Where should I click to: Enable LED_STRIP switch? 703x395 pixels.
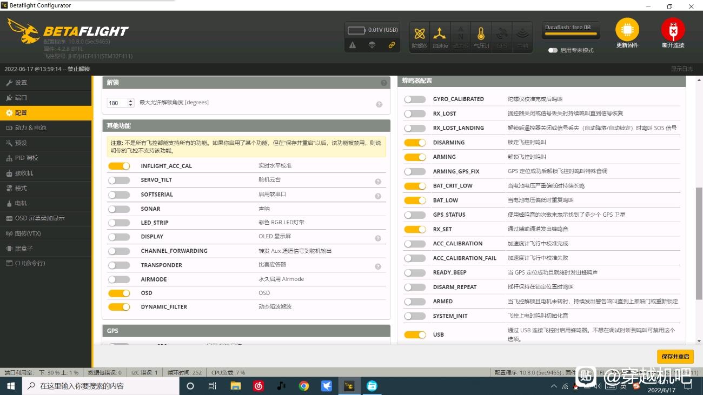pyautogui.click(x=119, y=223)
